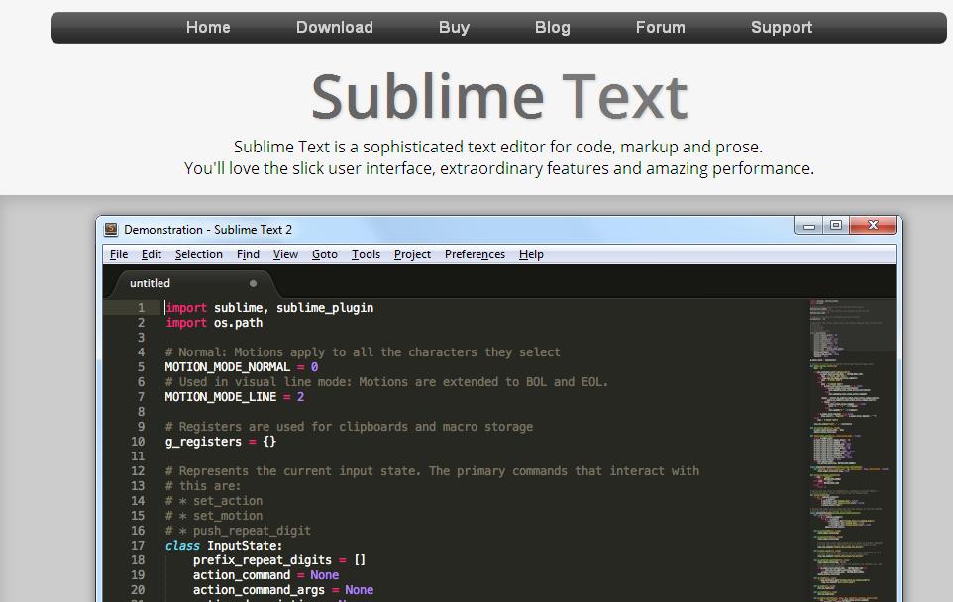This screenshot has height=602, width=953.
Task: Expand the Preferences menu
Action: click(x=475, y=254)
